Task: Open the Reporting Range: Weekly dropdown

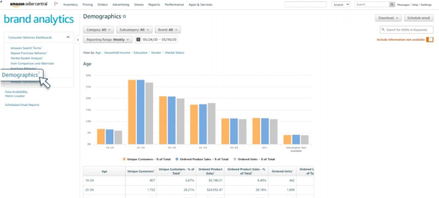Action: [108, 40]
